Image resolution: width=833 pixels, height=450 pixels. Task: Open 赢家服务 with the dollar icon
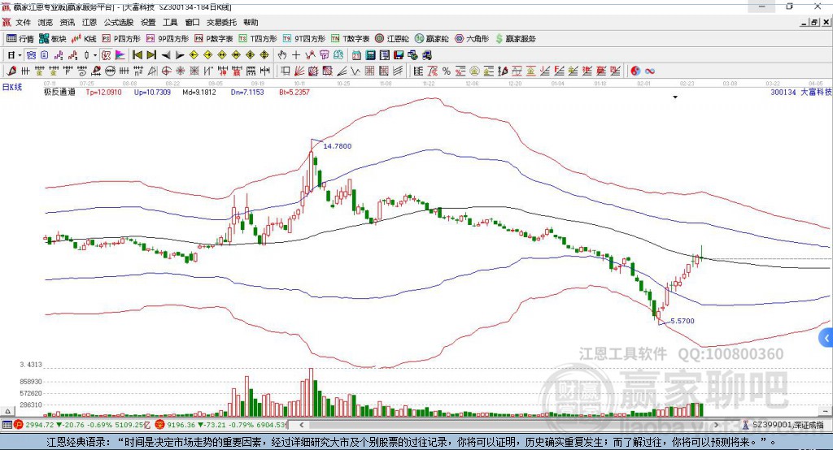coord(515,39)
